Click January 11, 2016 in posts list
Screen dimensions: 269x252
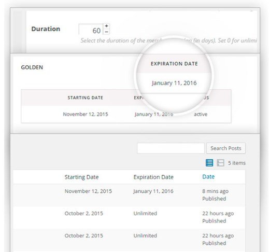point(153,191)
